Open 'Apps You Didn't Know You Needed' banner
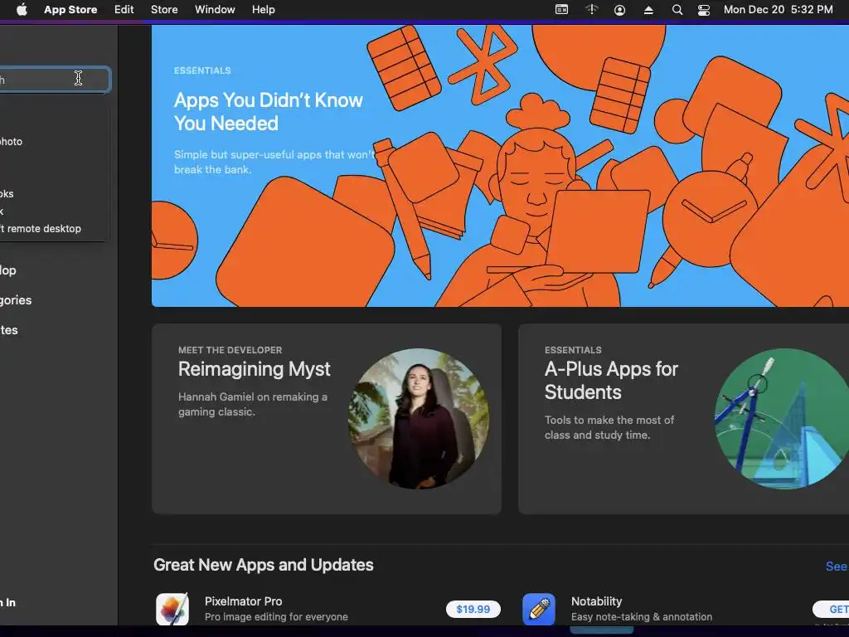Viewport: 849px width, 637px height. (x=500, y=166)
